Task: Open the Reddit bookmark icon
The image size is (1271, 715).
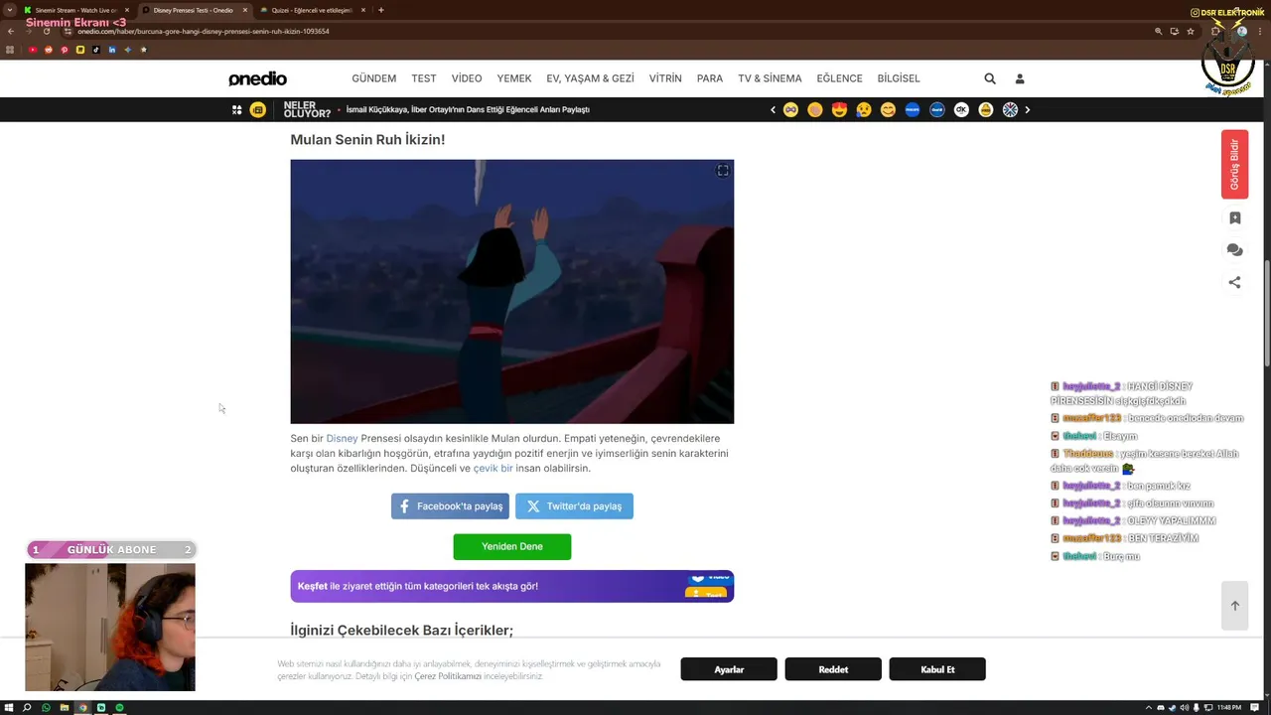Action: tap(49, 50)
